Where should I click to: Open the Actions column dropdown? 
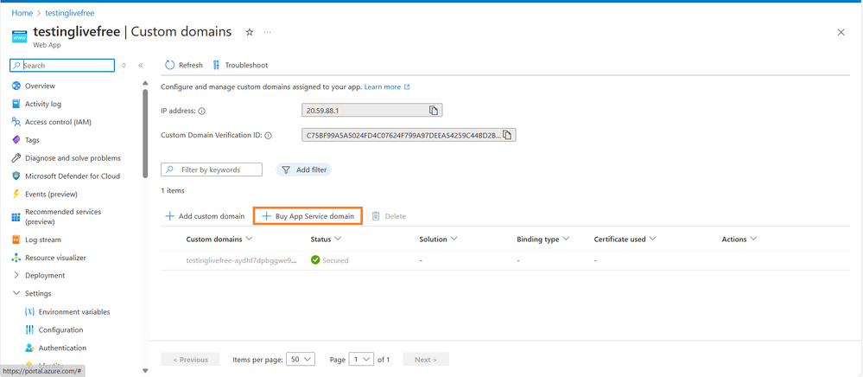[x=739, y=240]
